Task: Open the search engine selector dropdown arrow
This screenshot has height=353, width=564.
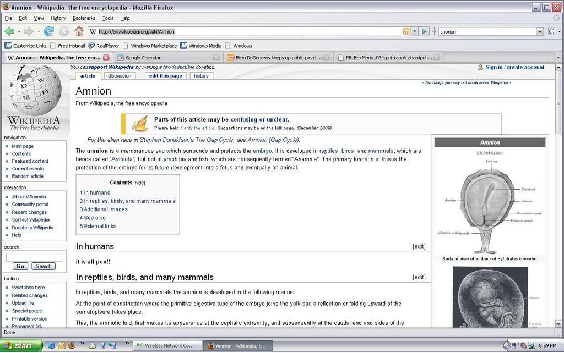Action: pos(560,31)
